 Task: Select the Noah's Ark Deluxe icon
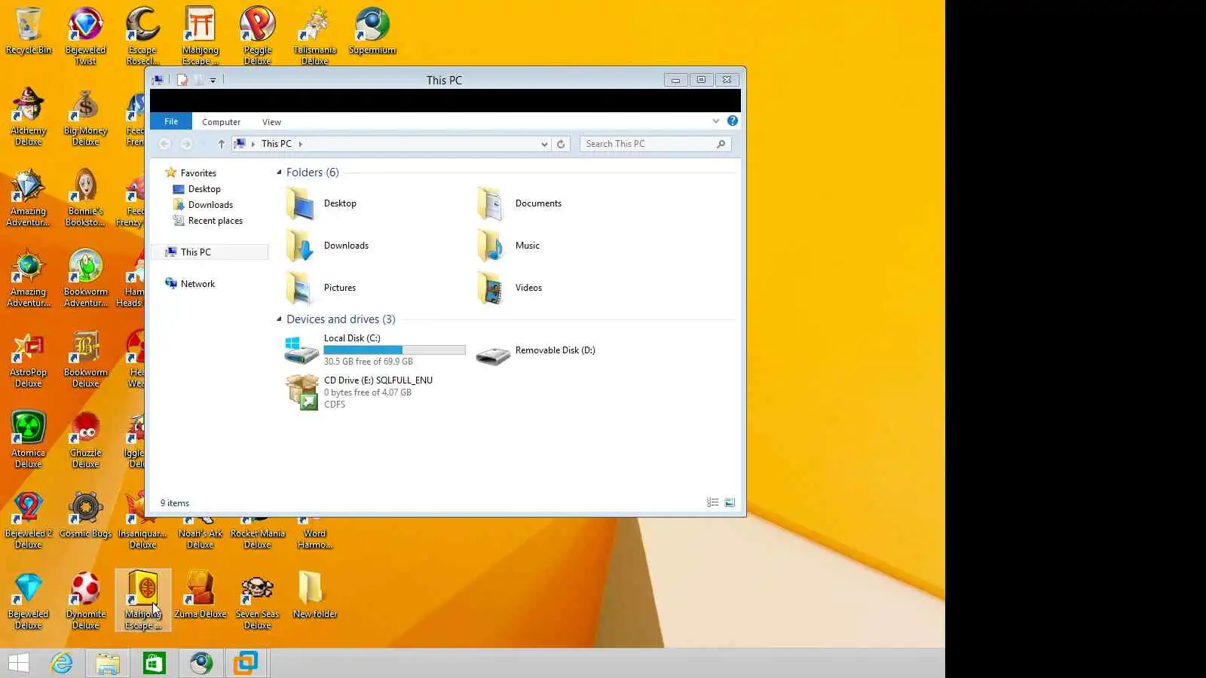200,533
